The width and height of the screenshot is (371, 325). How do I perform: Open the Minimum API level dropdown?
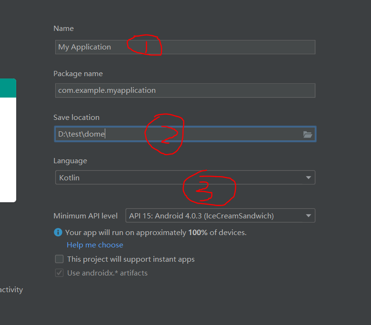221,216
